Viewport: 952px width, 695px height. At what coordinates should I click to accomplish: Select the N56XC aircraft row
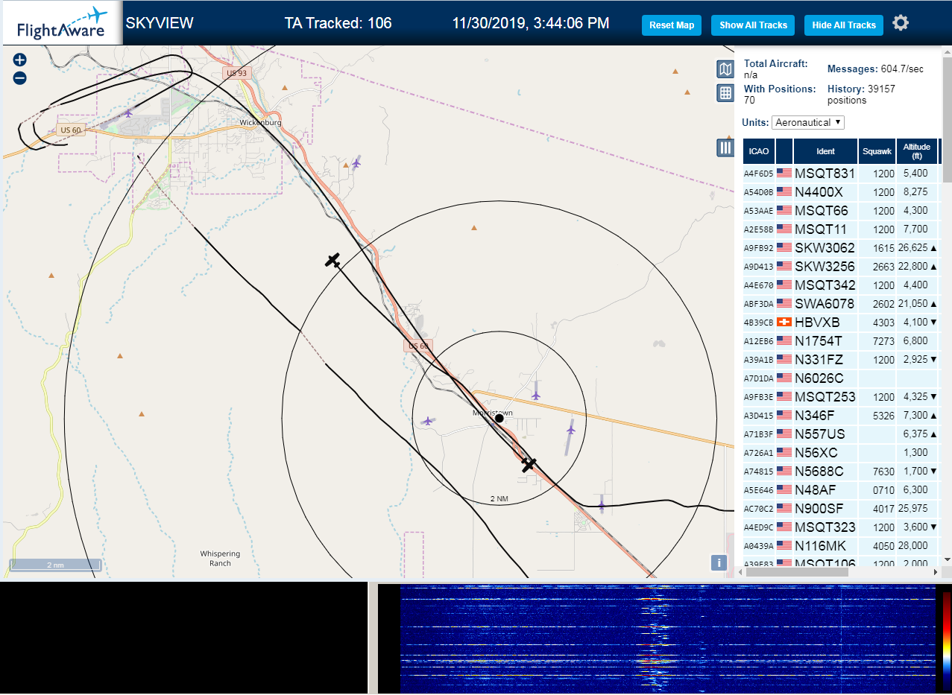pyautogui.click(x=842, y=453)
